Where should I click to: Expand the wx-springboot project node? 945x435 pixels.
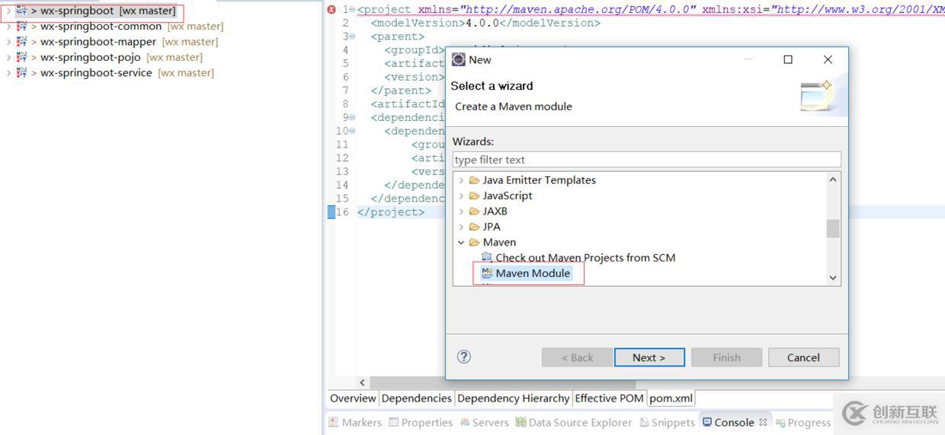point(8,11)
